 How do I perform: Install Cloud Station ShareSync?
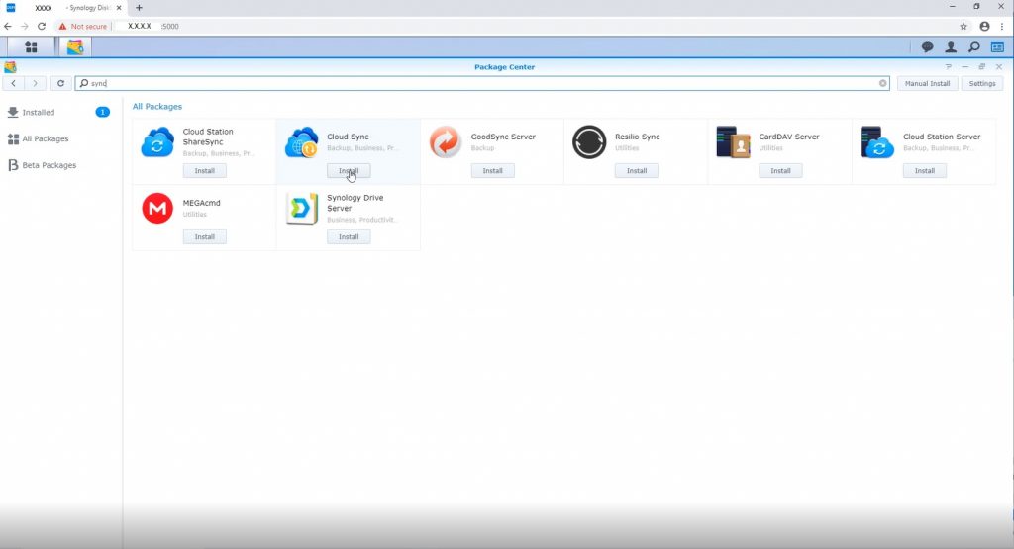click(204, 170)
